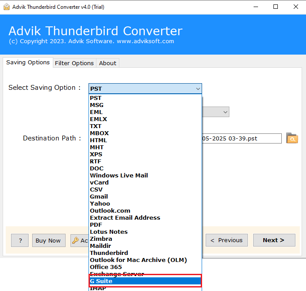
Task: Click the Advik envelope icon in title bar
Action: pyautogui.click(x=7, y=7)
